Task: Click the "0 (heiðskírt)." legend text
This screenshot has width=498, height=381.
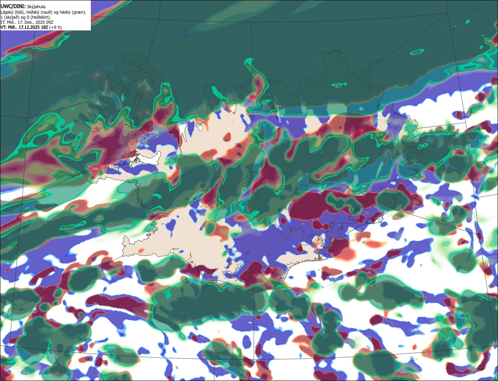Action: (x=39, y=18)
